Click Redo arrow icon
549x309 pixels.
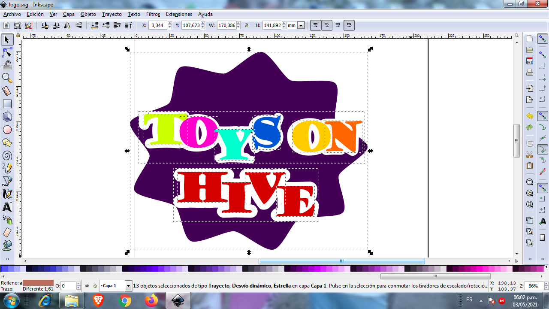pyautogui.click(x=530, y=127)
